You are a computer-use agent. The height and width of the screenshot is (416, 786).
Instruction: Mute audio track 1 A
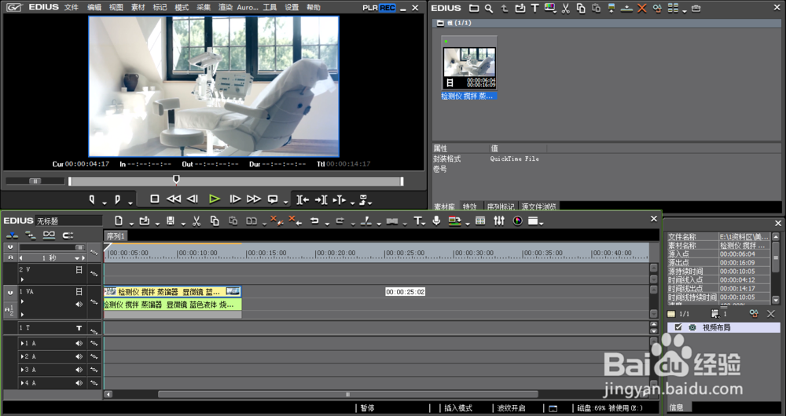coord(79,344)
